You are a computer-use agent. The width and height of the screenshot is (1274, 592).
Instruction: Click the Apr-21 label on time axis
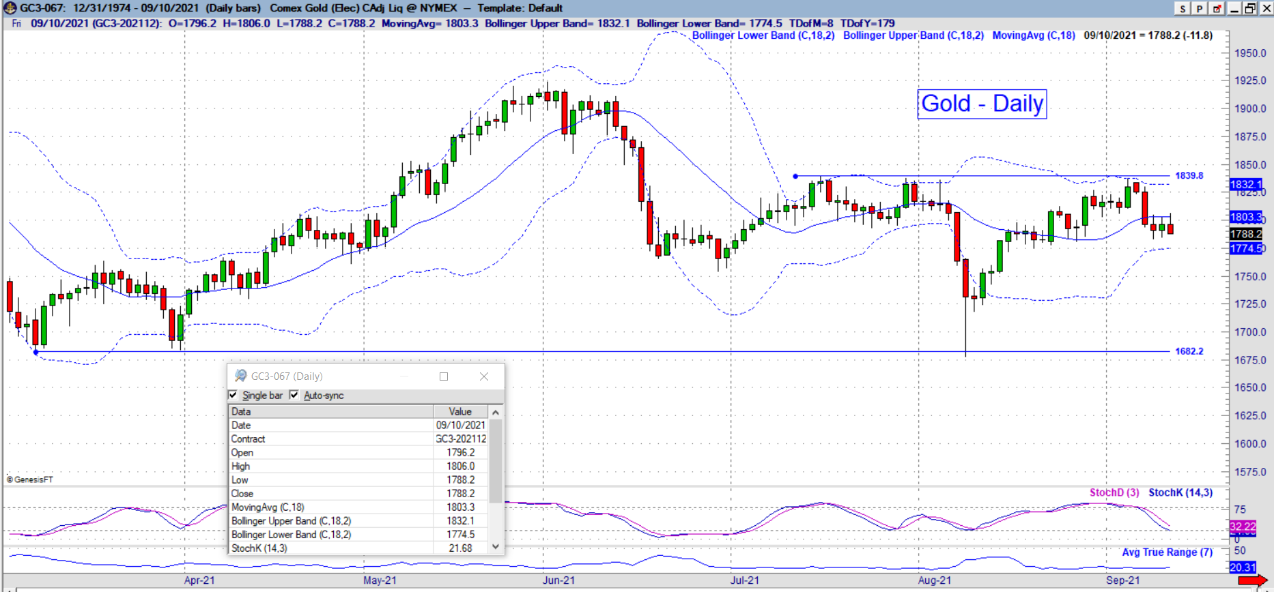(x=199, y=580)
